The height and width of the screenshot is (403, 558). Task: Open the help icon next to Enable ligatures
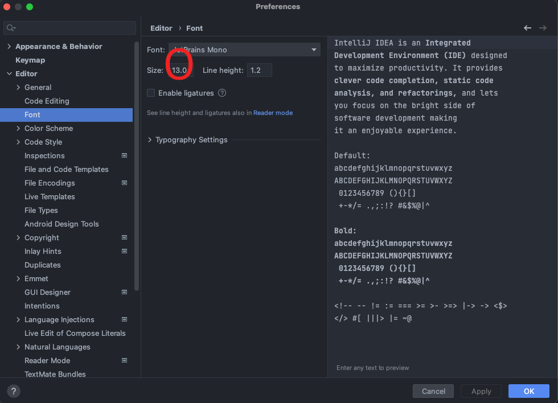point(222,93)
